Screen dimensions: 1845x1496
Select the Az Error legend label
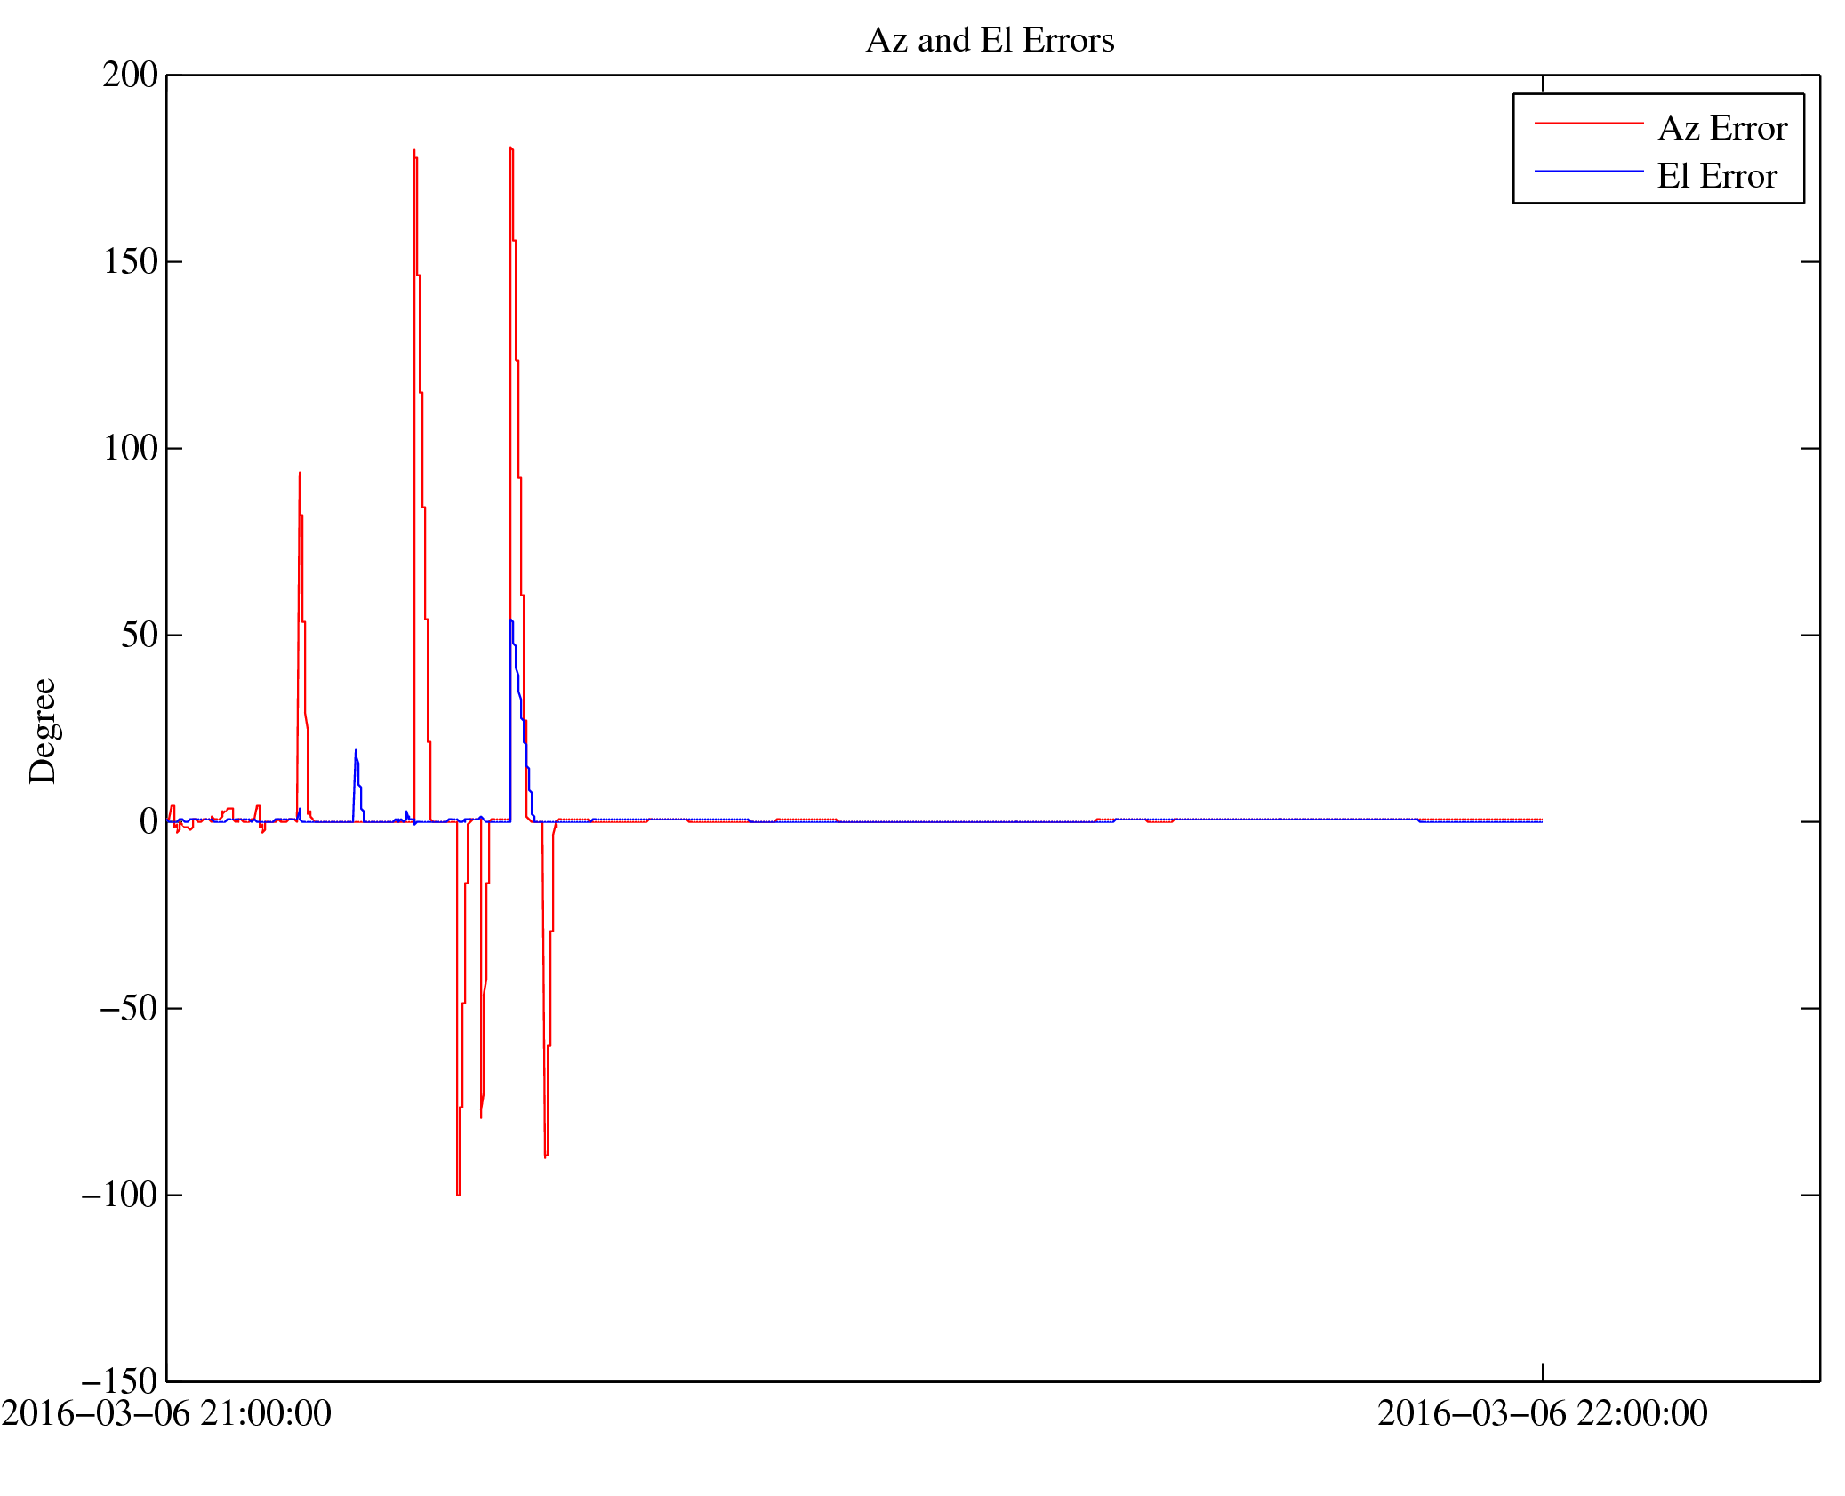1722,129
